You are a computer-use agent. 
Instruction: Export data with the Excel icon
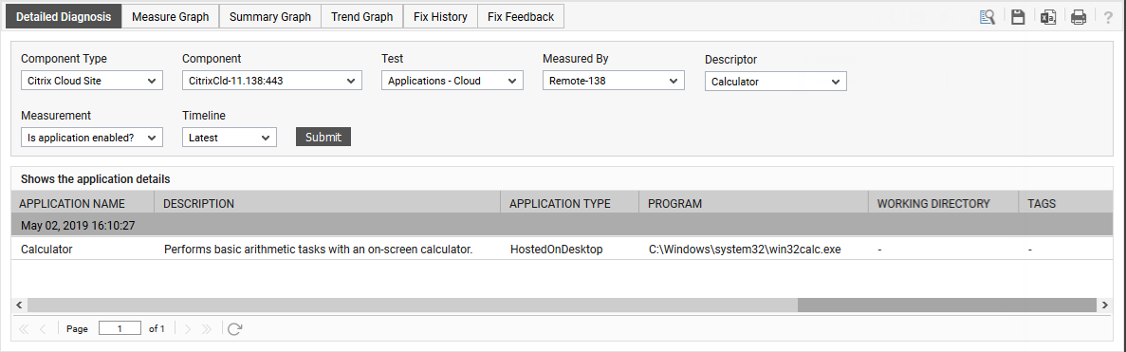coord(1047,17)
